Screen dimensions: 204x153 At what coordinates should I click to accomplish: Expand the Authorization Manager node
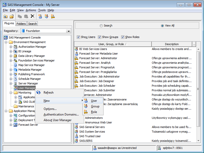click(11, 47)
